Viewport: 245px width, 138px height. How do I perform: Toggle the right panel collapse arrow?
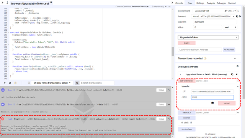172,3
